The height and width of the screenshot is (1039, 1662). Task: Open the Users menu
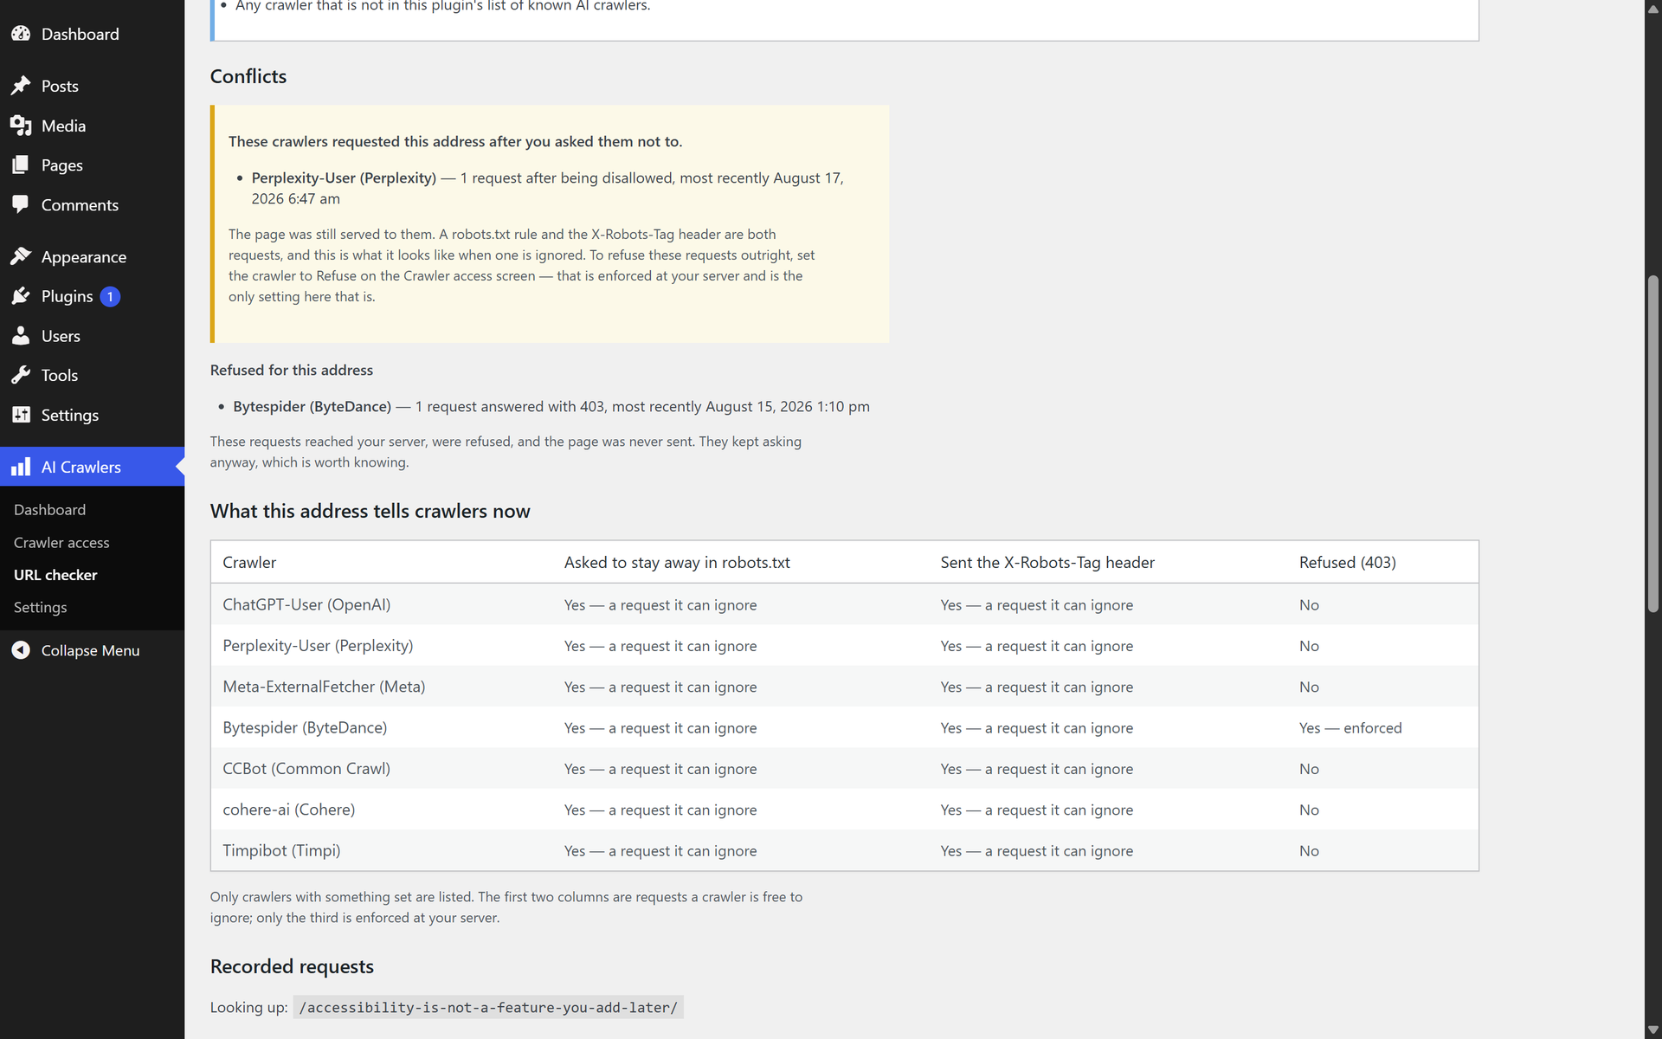click(61, 335)
